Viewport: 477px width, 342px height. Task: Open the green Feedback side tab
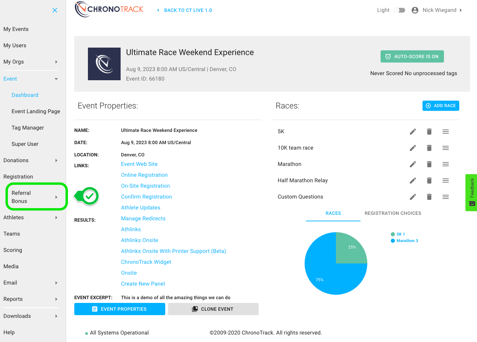(x=471, y=192)
